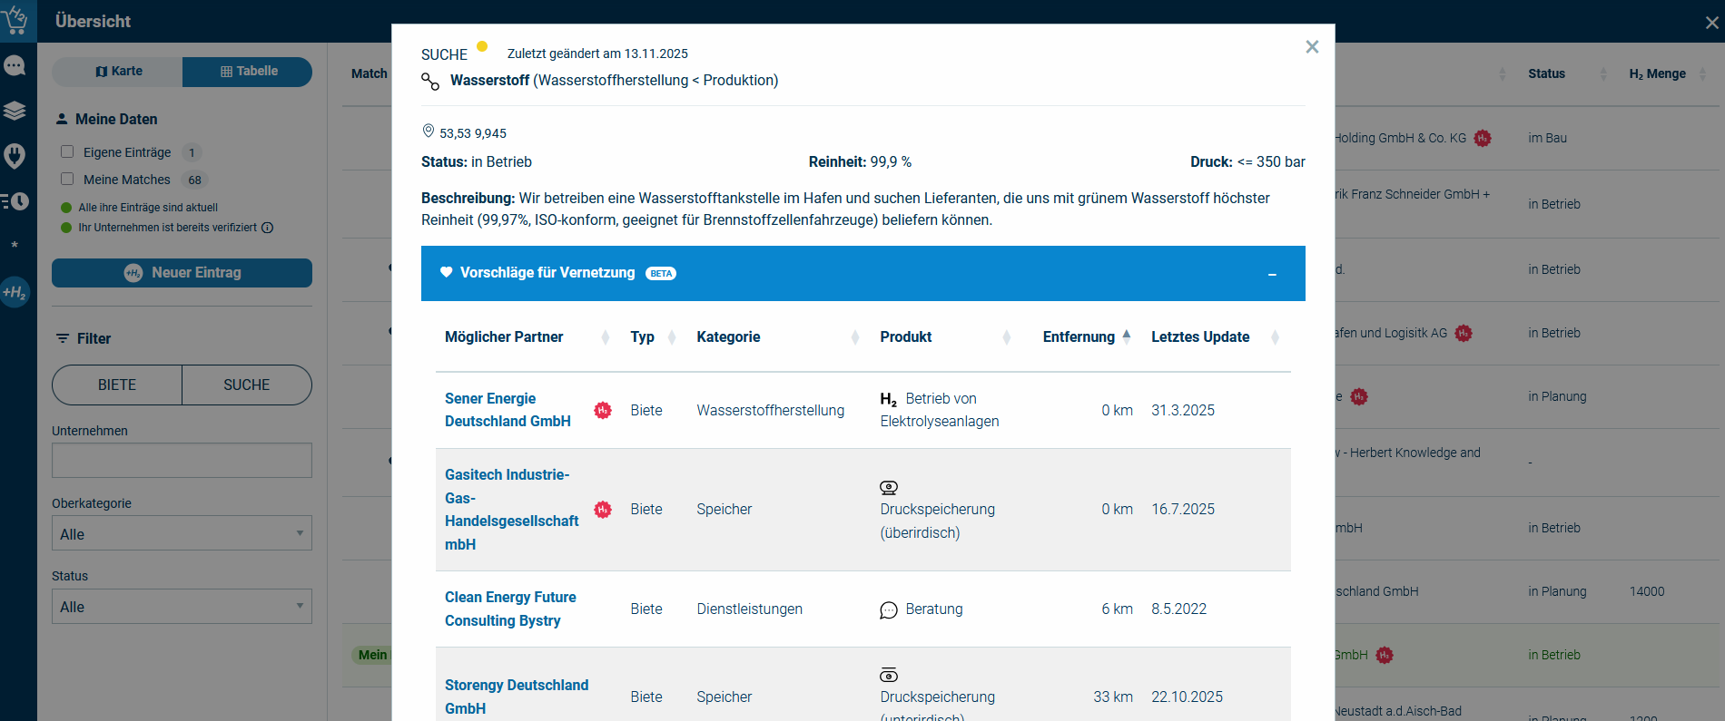Open Clean Energy Future Consulting Bystry link

[510, 609]
